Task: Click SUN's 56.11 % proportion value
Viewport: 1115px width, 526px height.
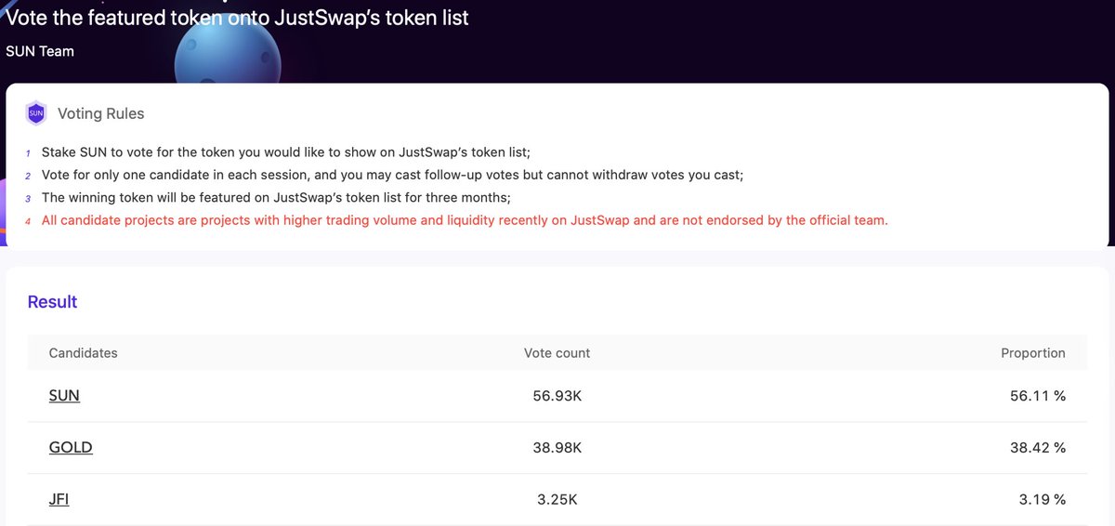Action: (x=1039, y=396)
